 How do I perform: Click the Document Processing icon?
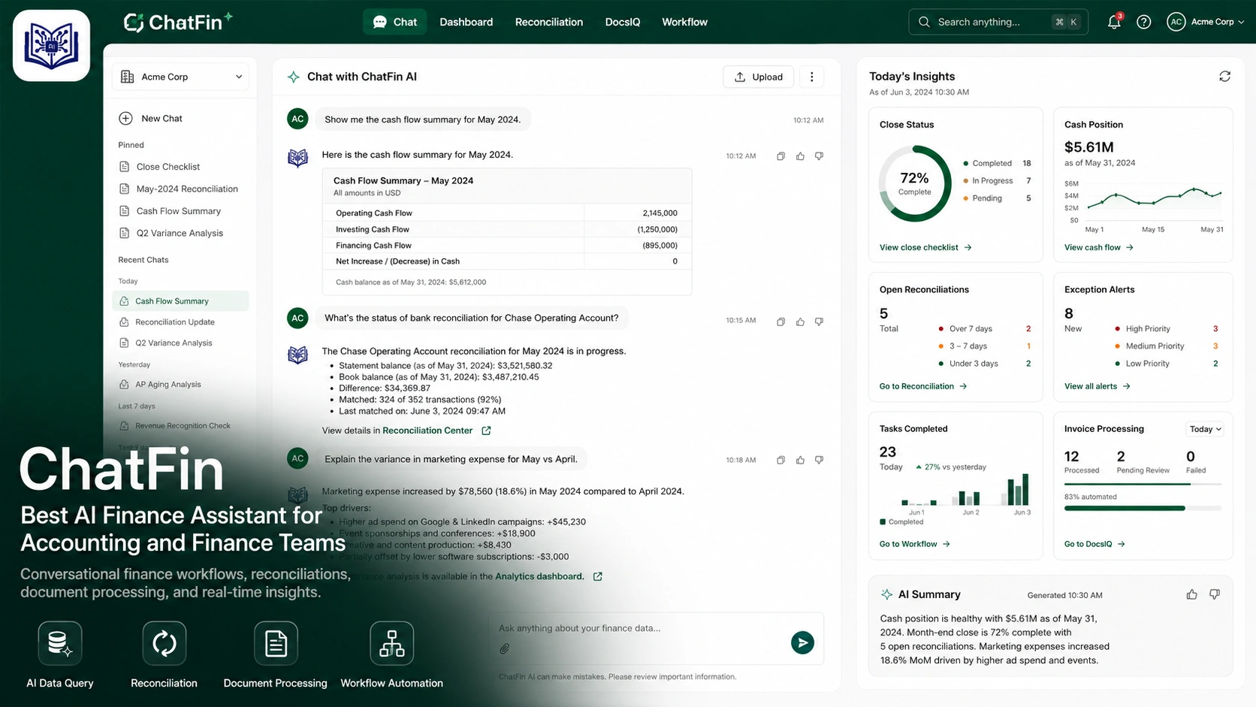click(276, 643)
